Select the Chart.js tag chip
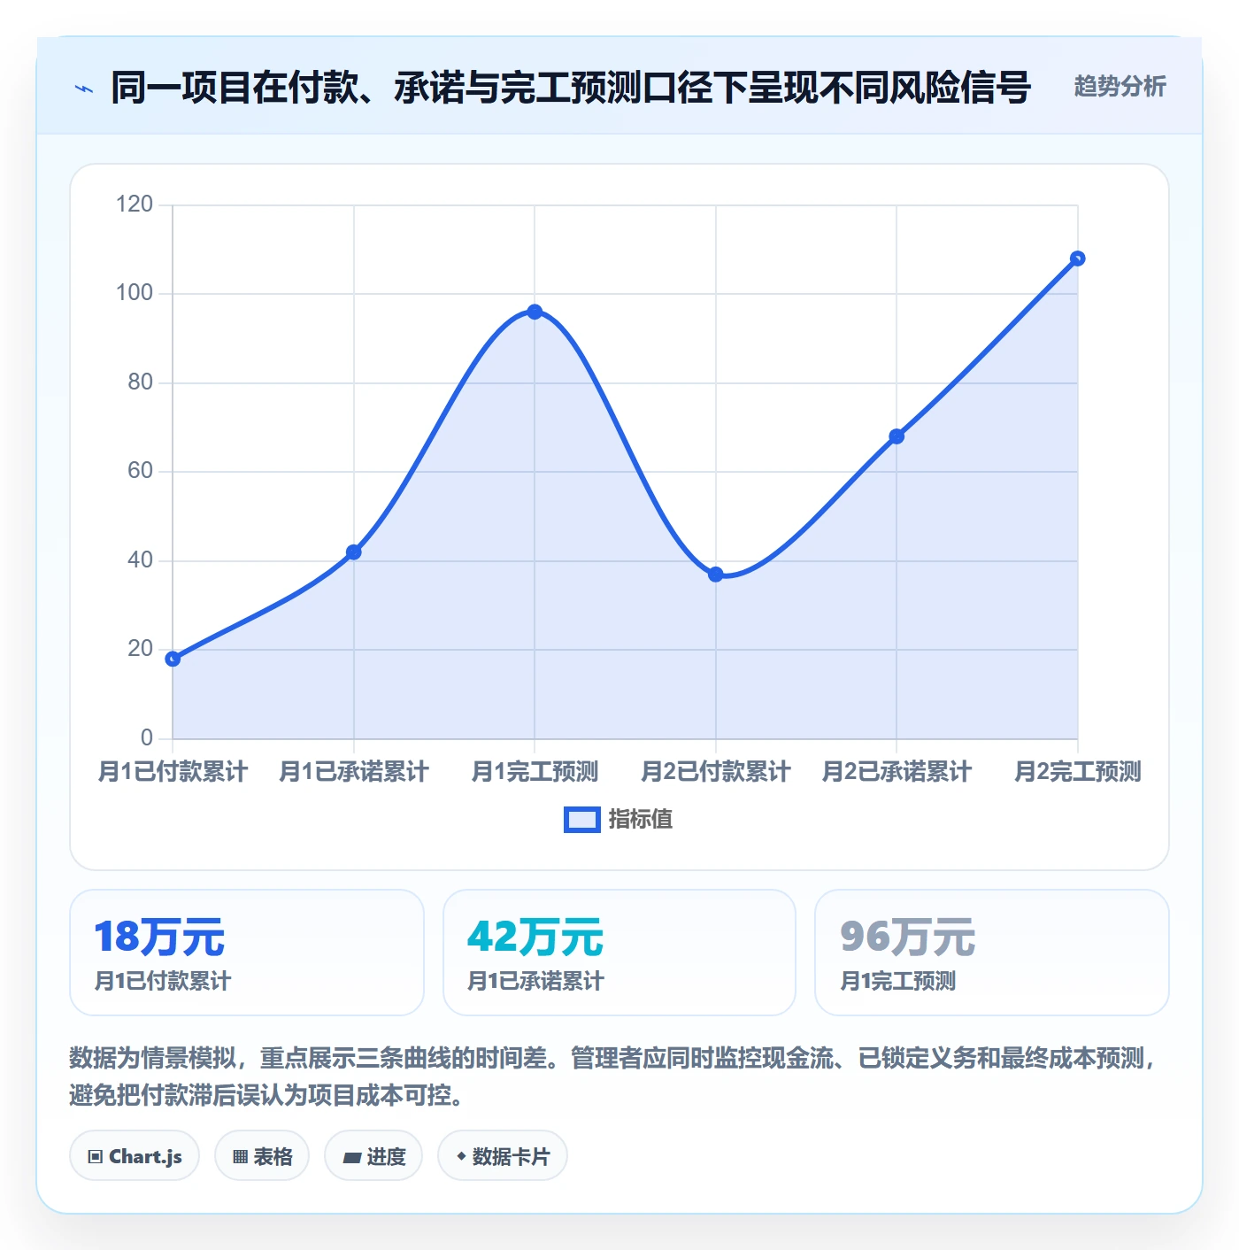 pos(135,1156)
